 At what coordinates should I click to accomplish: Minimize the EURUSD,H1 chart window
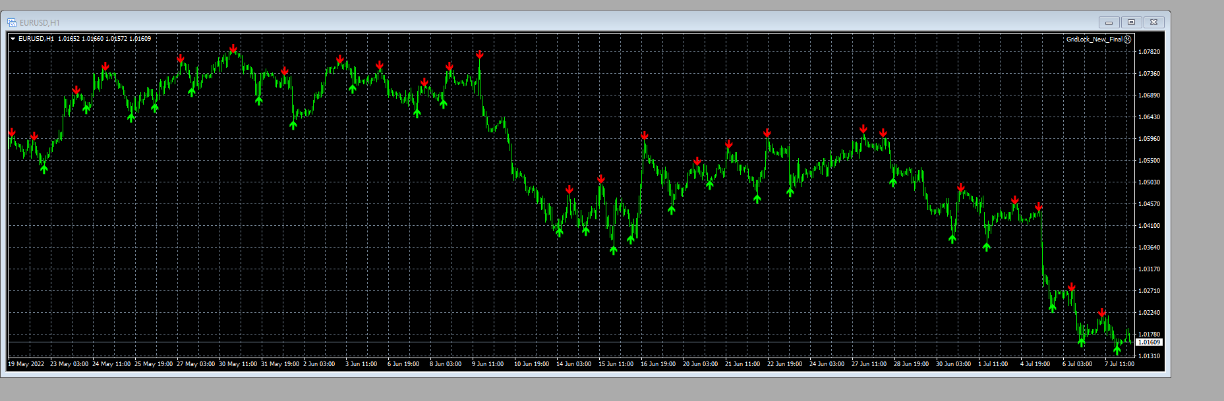point(1109,22)
